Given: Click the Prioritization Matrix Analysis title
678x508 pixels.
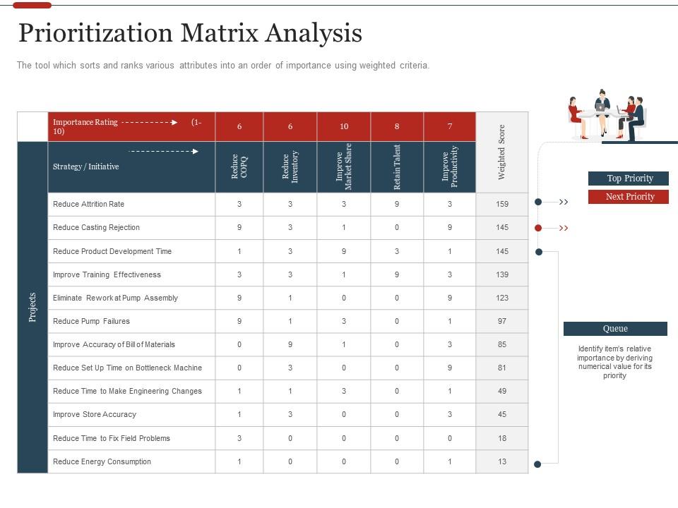Looking at the screenshot, I should (189, 32).
